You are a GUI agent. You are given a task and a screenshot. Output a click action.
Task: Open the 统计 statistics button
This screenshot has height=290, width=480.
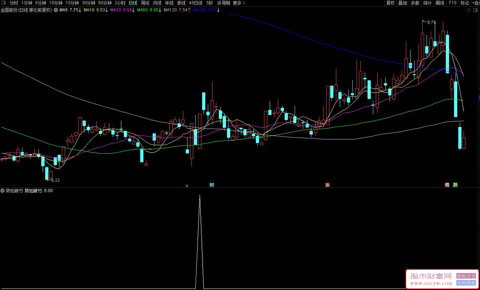tap(428, 3)
